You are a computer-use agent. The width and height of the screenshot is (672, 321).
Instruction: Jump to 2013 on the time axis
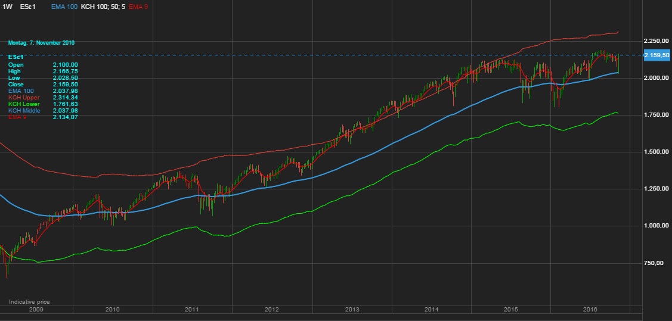coord(352,310)
